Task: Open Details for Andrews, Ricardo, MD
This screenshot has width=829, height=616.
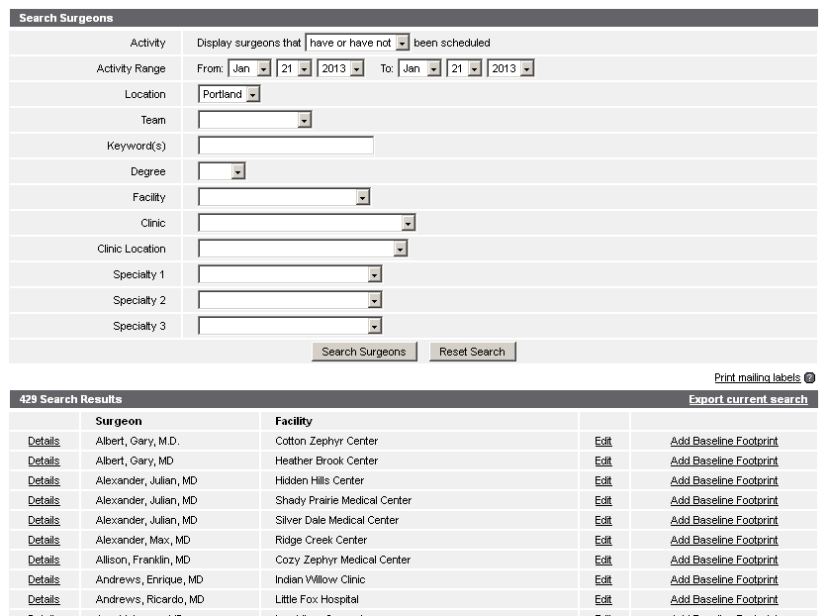Action: tap(44, 599)
